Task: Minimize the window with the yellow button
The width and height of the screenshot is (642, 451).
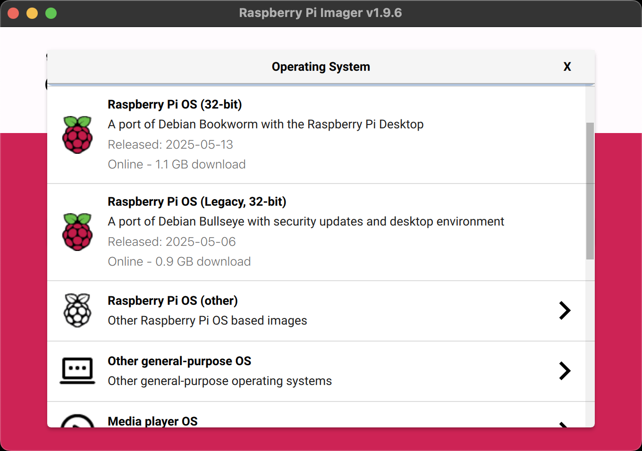Action: (x=32, y=13)
